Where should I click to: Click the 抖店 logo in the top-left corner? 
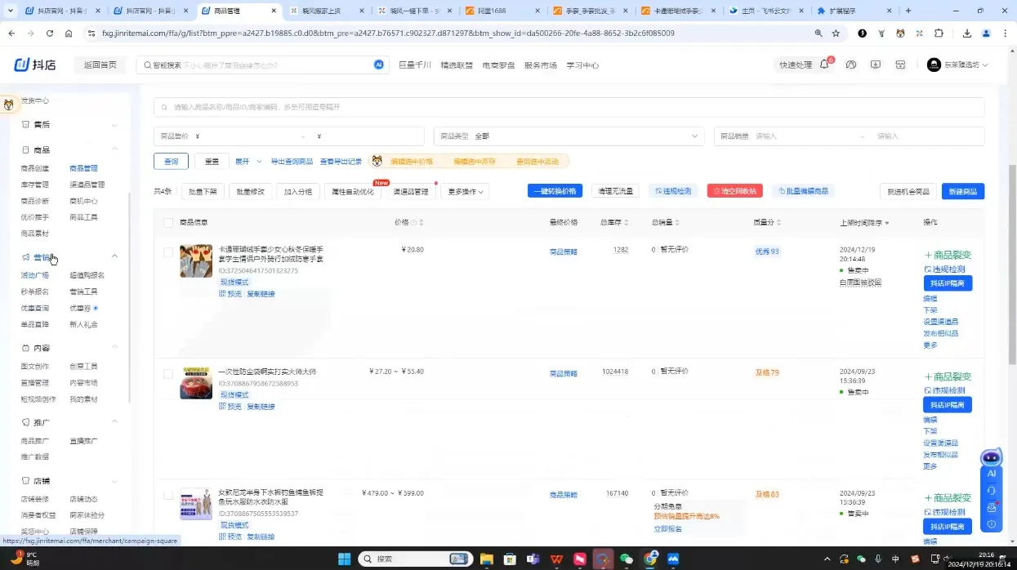click(34, 64)
